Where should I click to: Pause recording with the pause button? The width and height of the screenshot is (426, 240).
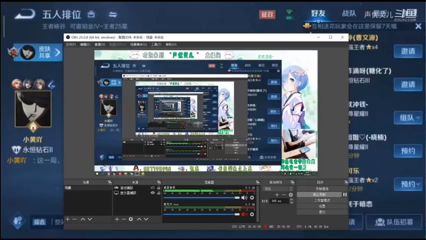click(345, 195)
